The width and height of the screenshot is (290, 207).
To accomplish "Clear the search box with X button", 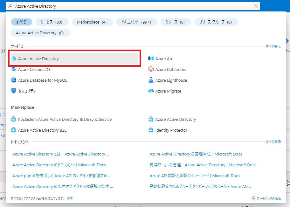I will (x=256, y=6).
